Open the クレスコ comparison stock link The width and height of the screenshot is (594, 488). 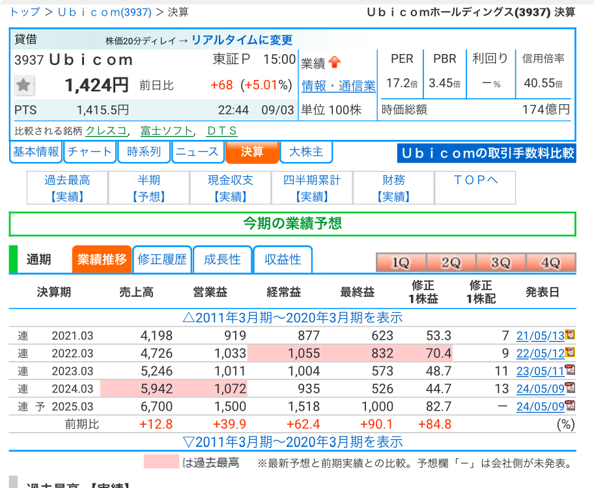pyautogui.click(x=106, y=131)
